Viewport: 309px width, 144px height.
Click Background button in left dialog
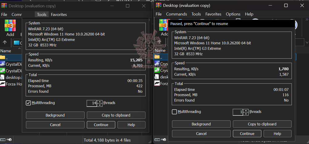click(x=55, y=115)
